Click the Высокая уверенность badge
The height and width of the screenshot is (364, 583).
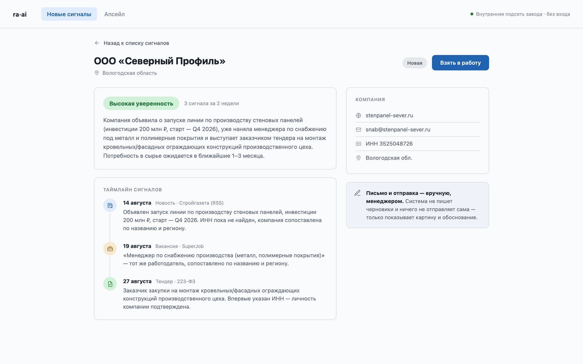pos(141,104)
